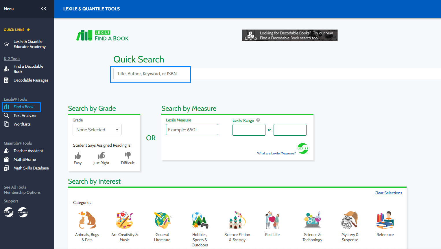Viewport: 441px width, 249px height.
Task: Choose Hobbies, Sports & Outdoors category
Action: [200, 229]
